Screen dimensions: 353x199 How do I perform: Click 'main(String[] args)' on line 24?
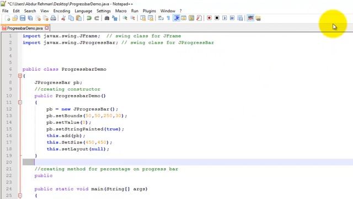tap(119, 189)
